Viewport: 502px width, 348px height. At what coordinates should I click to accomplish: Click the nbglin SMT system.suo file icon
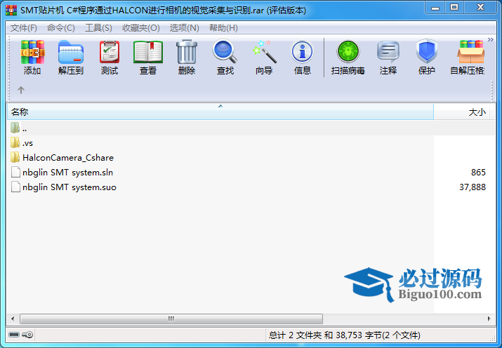click(15, 187)
